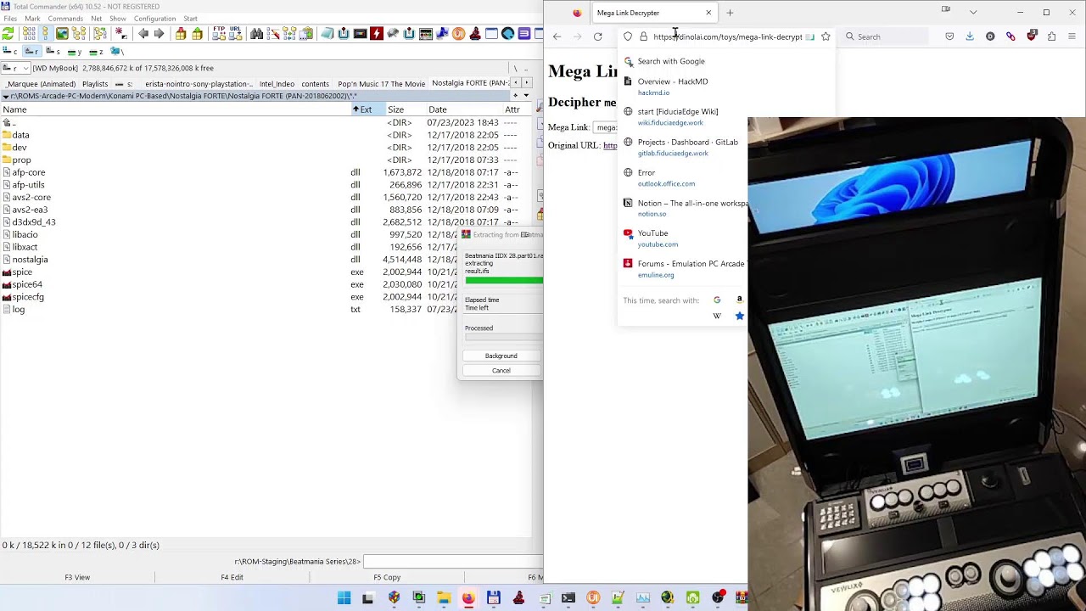
Task: Open the FTP connect tool icon
Action: click(219, 34)
